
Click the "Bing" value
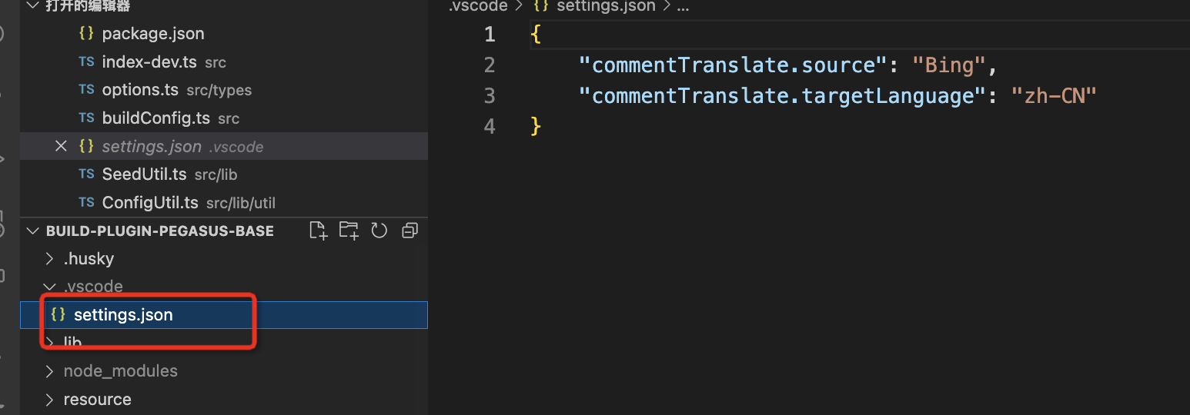pyautogui.click(x=949, y=65)
